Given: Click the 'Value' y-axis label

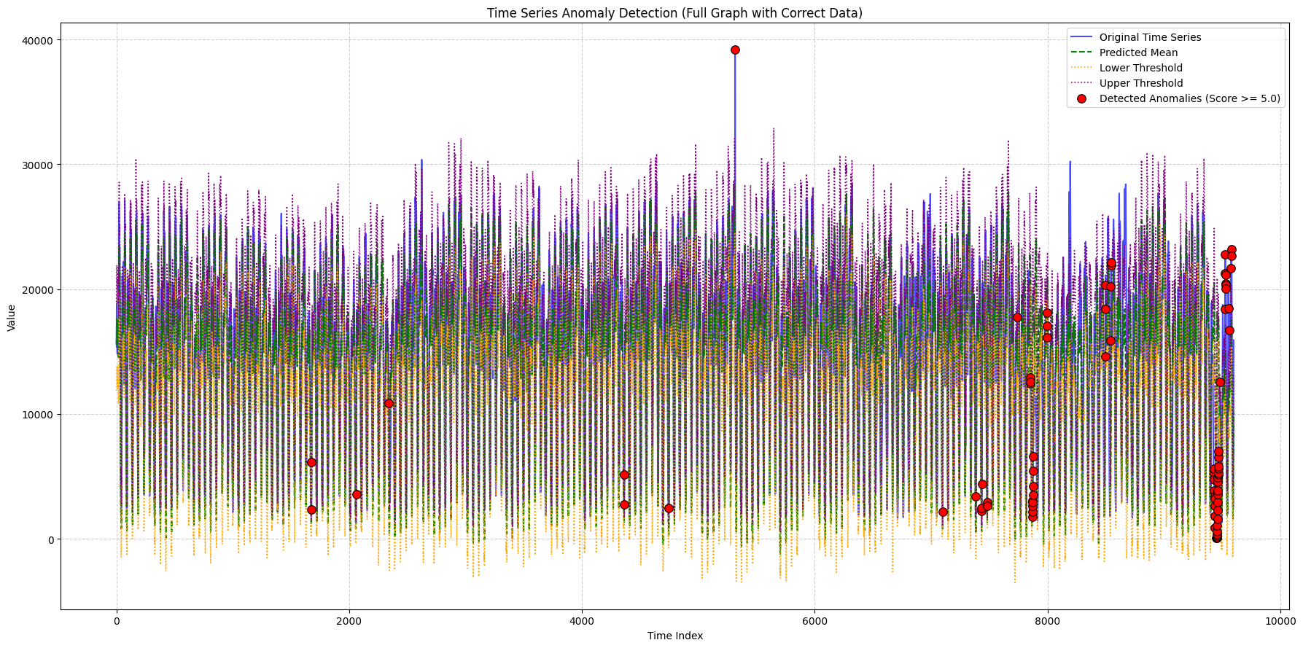Looking at the screenshot, I should (12, 318).
